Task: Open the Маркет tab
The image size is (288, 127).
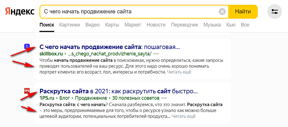Action: 133,25
